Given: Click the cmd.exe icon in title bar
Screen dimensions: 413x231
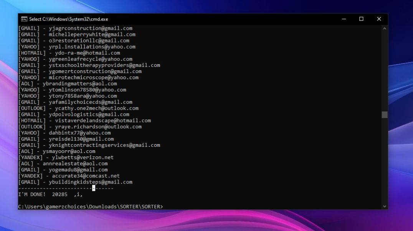Looking at the screenshot, I should (x=24, y=19).
